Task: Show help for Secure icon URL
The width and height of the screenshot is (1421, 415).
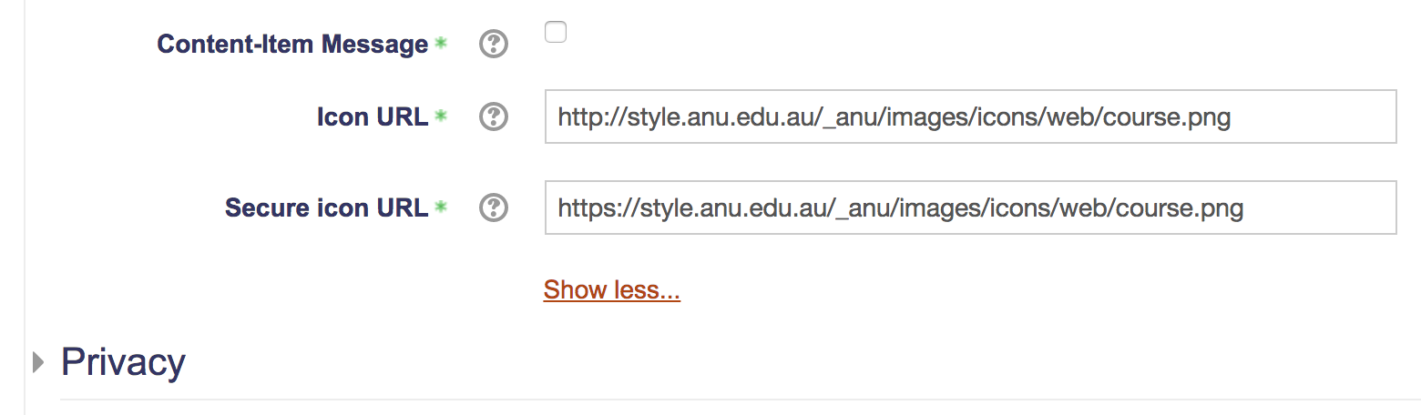Action: [493, 207]
